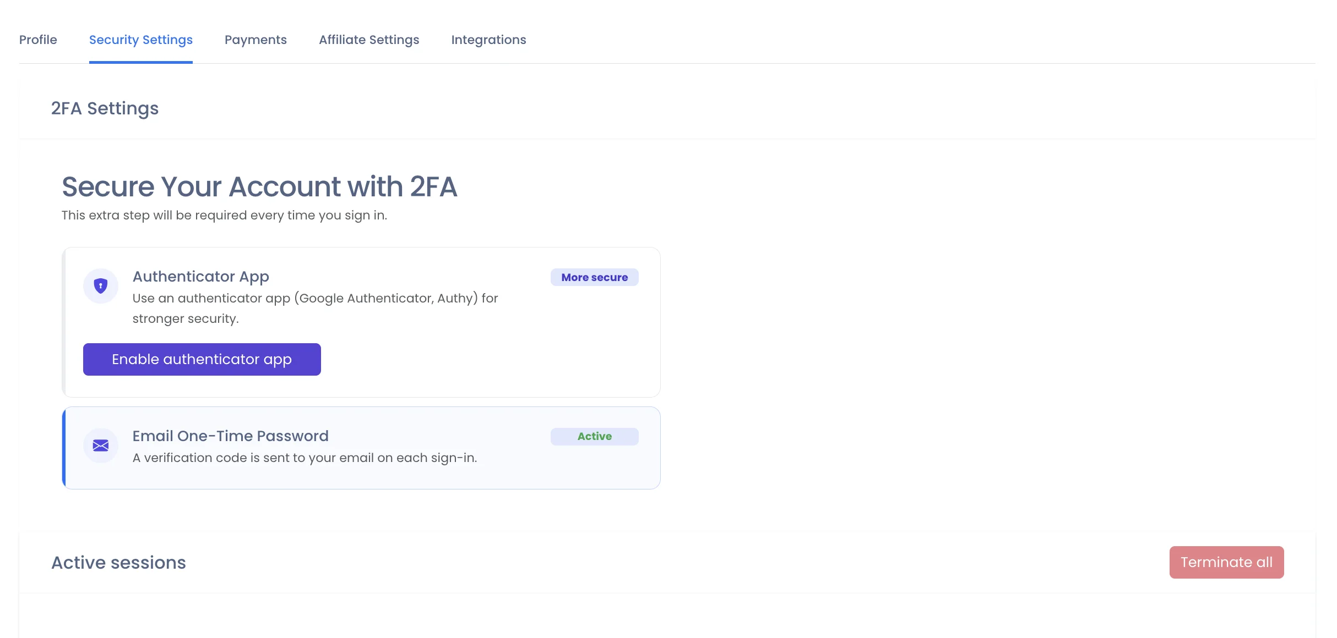Click the More secure badge

tap(595, 277)
